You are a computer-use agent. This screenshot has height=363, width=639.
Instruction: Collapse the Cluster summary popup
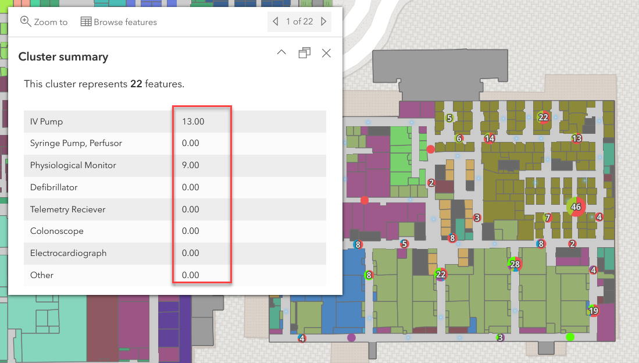[x=281, y=52]
